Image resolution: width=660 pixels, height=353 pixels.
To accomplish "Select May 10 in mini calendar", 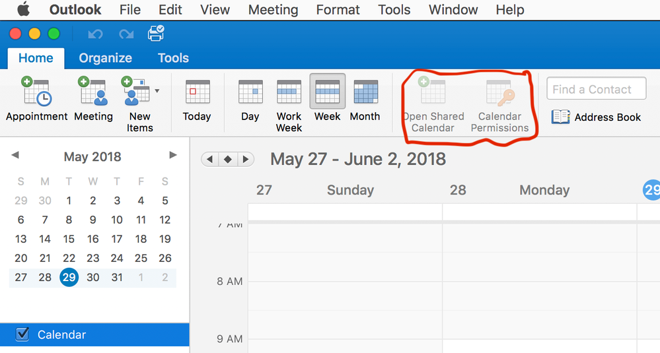I will tap(117, 220).
